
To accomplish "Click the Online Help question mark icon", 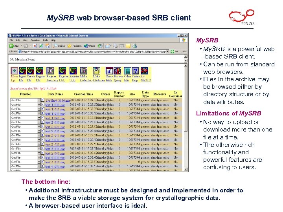I will pos(136,71).
